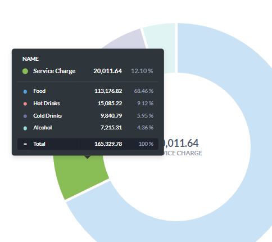Click the 20,011.64 value in tooltip
Viewport: 272px width, 242px height.
(x=108, y=71)
